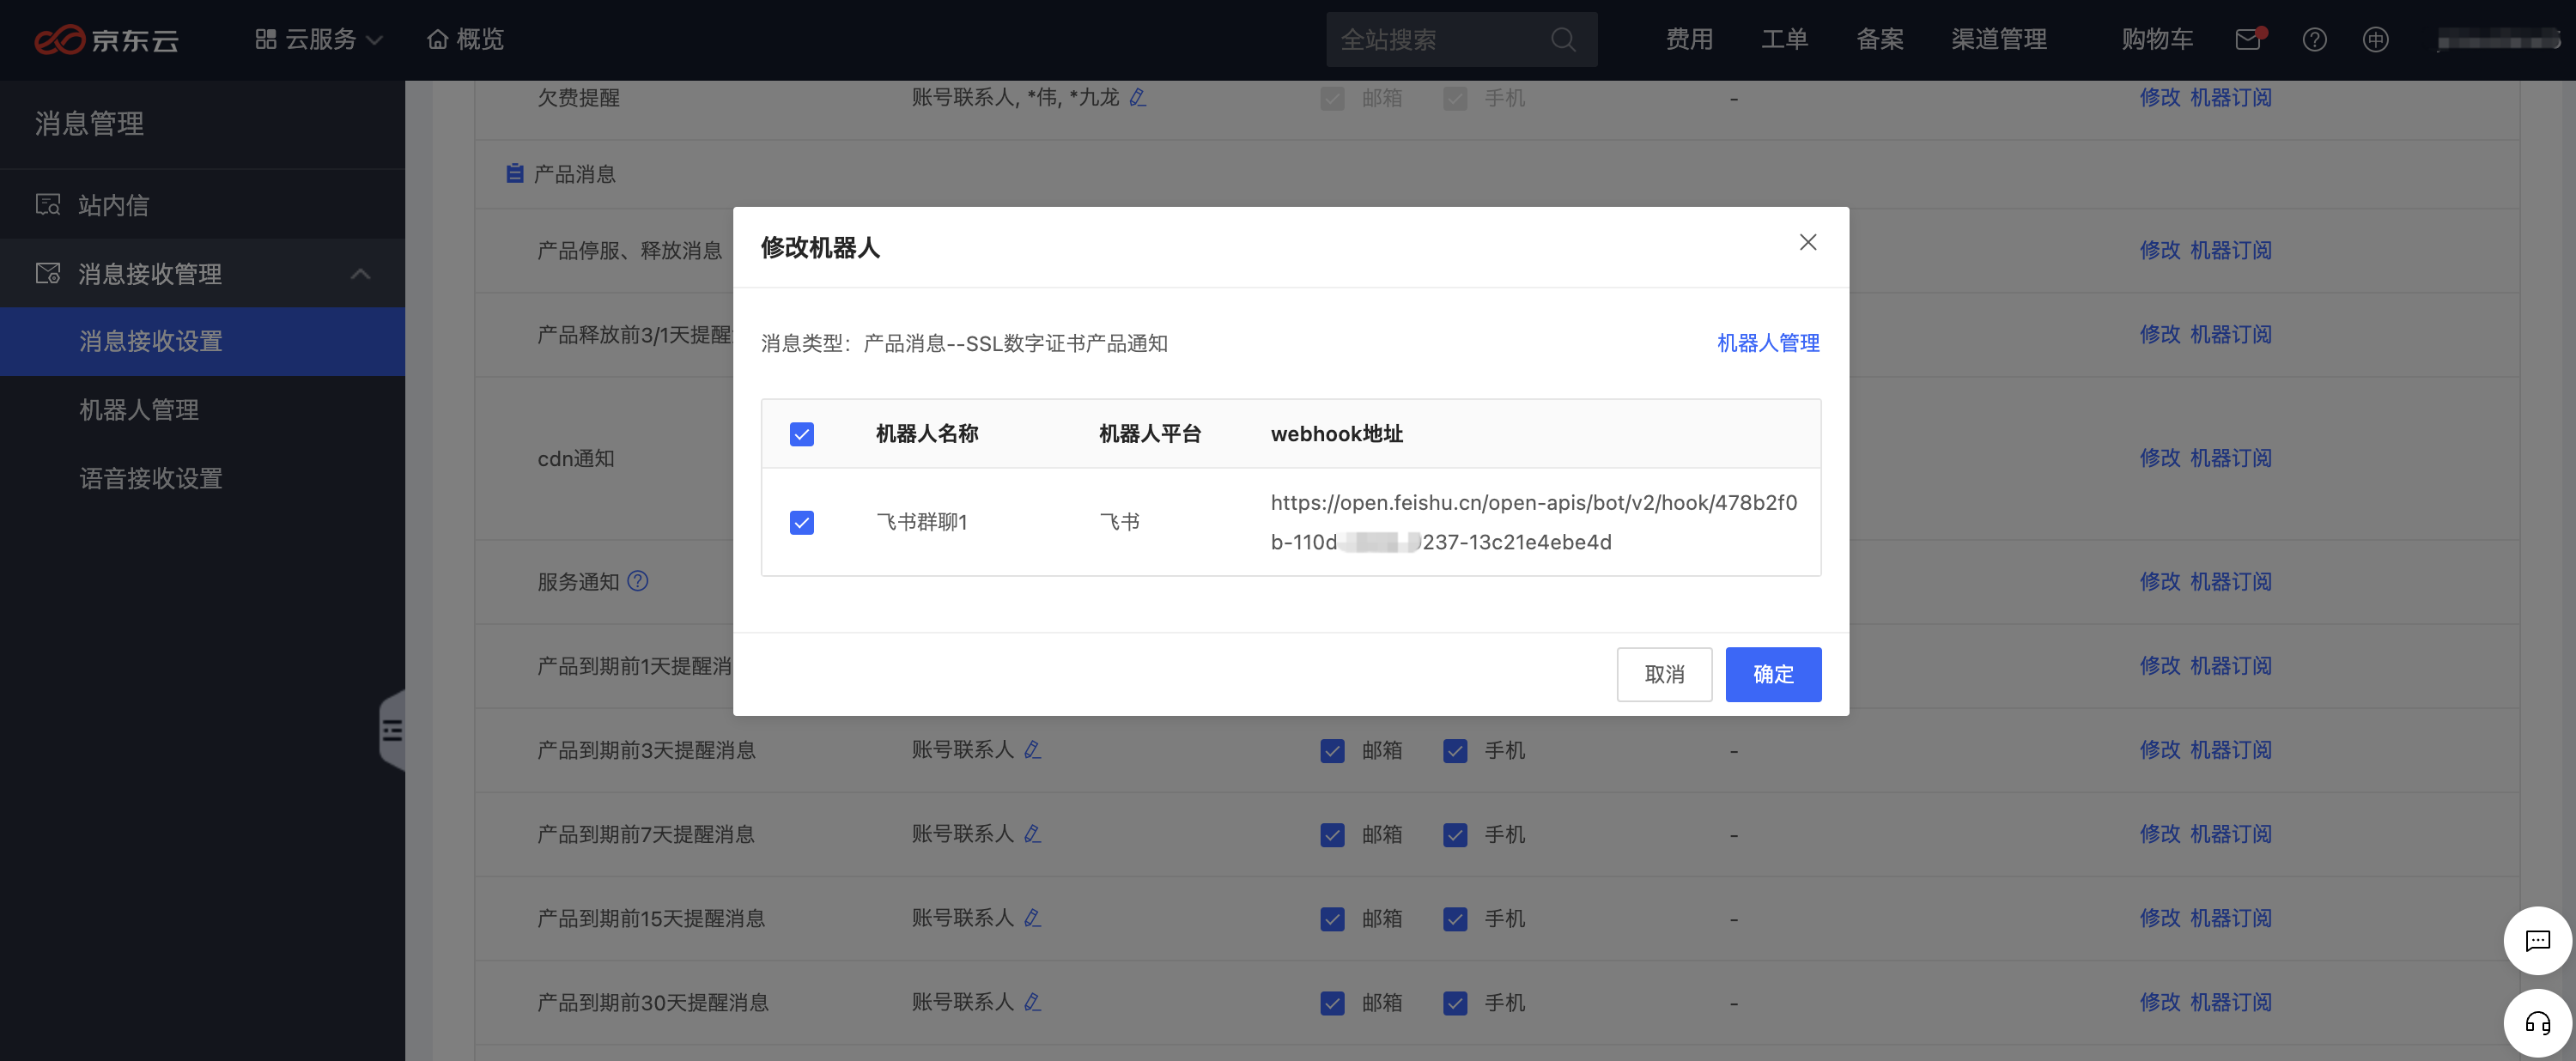
Task: Toggle 邮箱 for 产品到期前15天提醒消息
Action: pos(1332,918)
